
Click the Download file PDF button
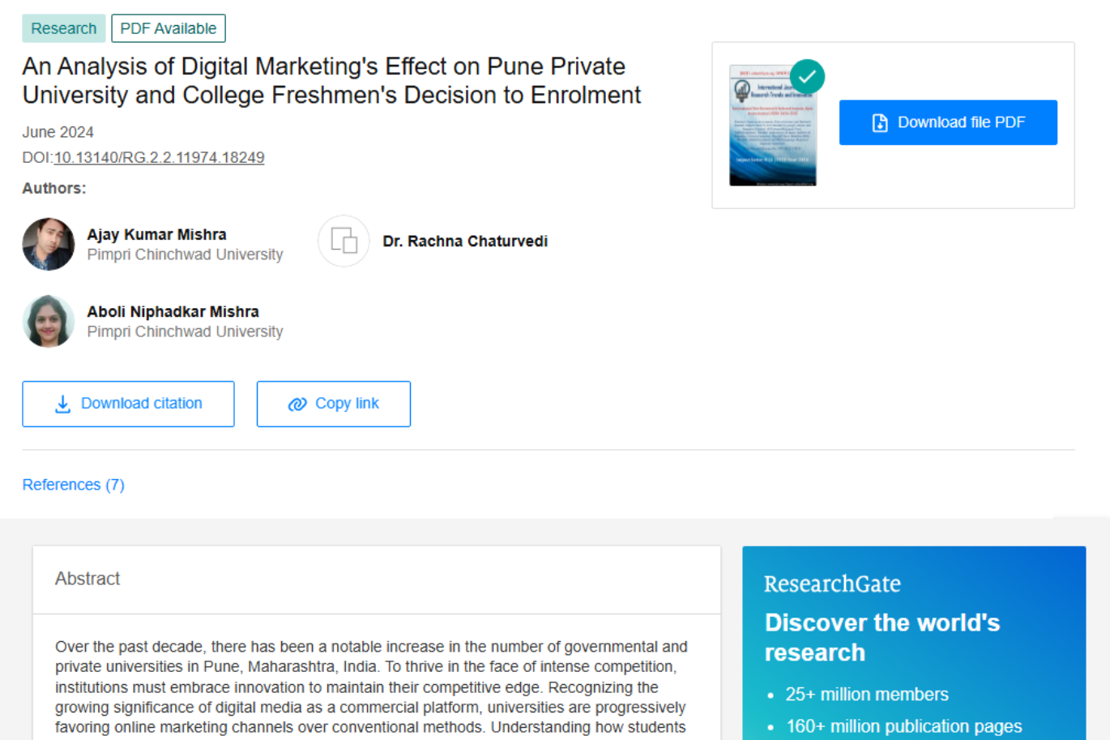pyautogui.click(x=947, y=122)
